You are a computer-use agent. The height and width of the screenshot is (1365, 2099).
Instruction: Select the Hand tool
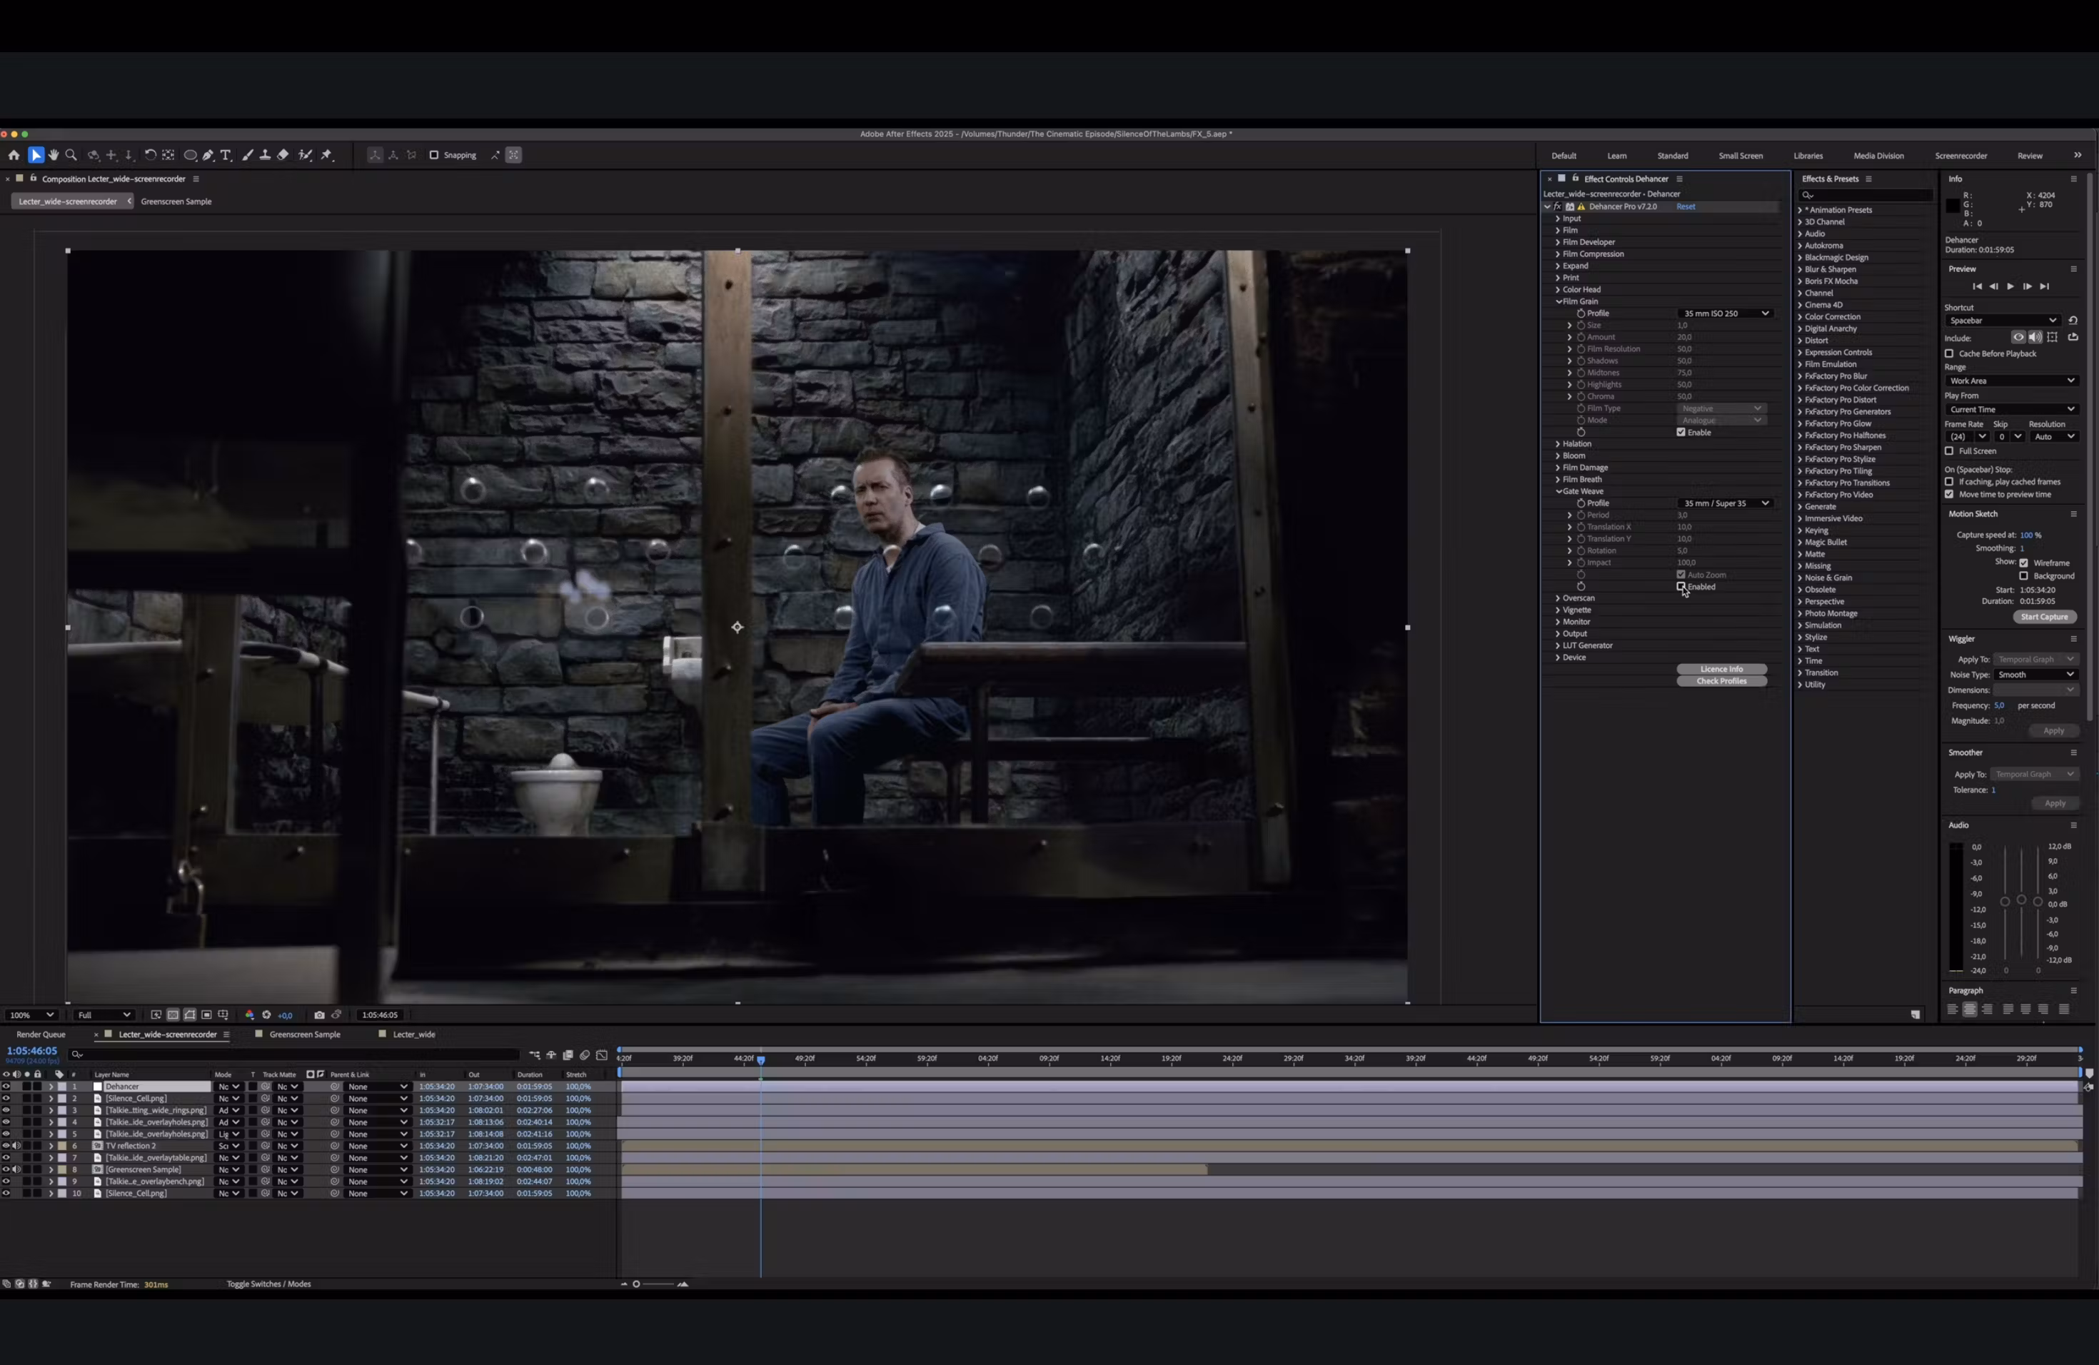(x=54, y=155)
